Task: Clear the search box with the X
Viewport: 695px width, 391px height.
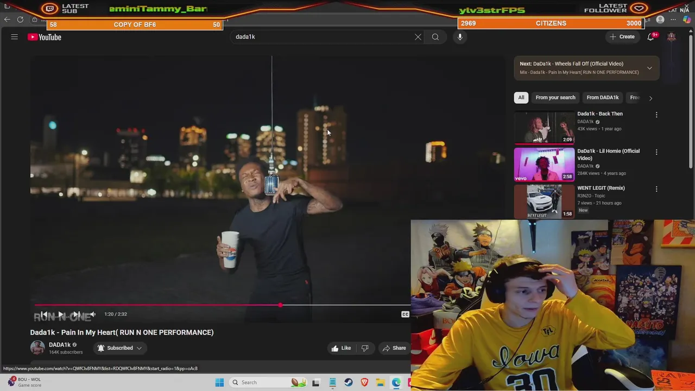Action: point(418,37)
